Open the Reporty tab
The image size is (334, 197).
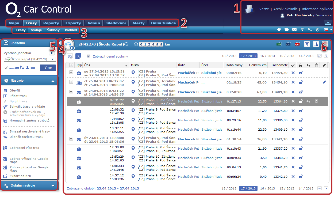[x=51, y=23]
